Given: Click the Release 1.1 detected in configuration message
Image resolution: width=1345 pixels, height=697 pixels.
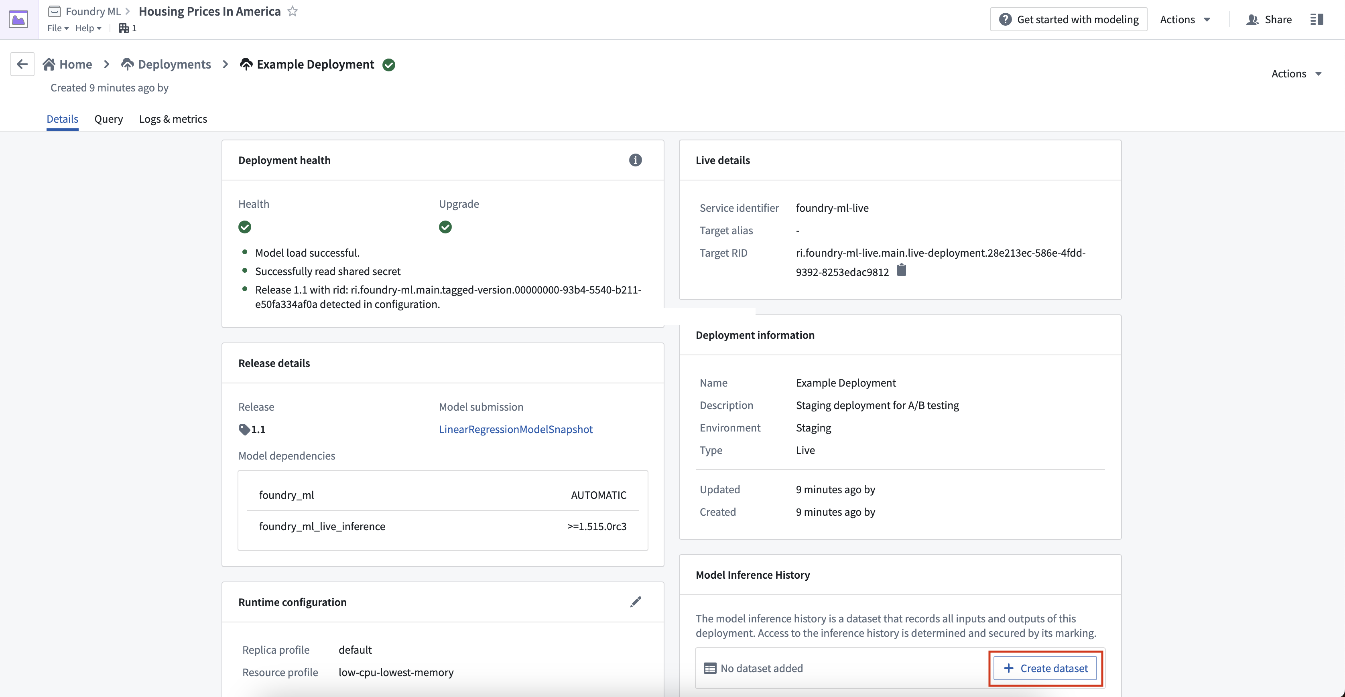Looking at the screenshot, I should tap(448, 297).
